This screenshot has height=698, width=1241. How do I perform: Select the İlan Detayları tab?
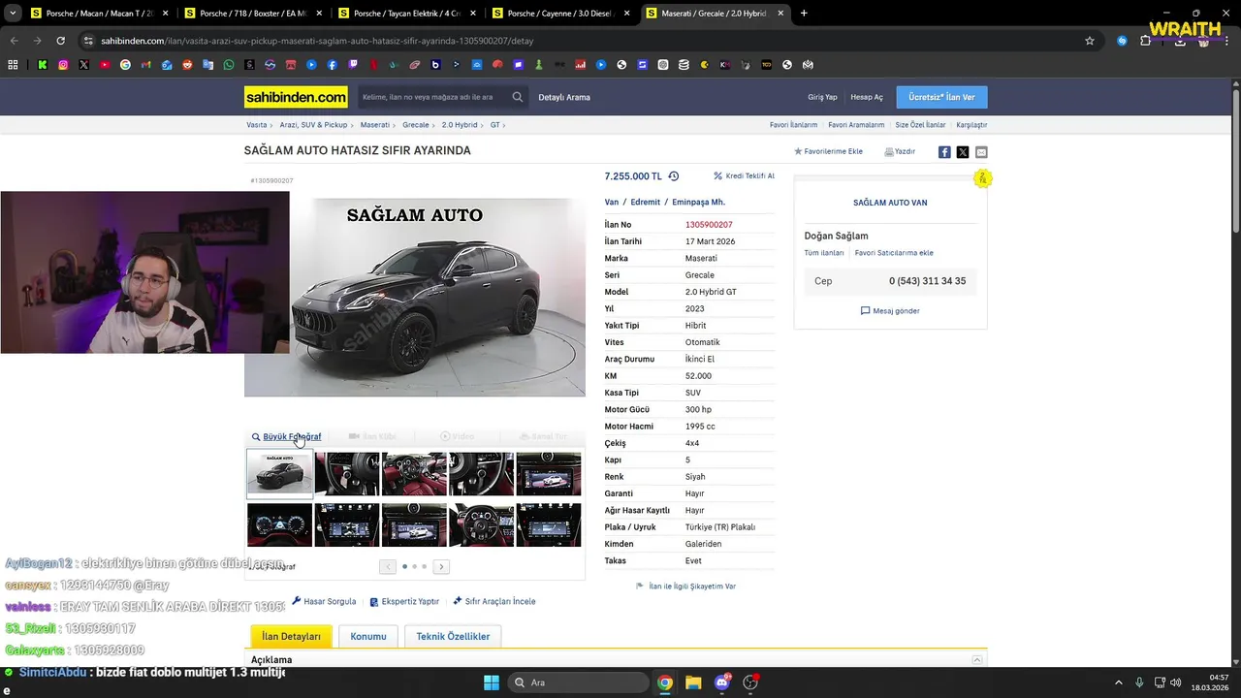292,637
